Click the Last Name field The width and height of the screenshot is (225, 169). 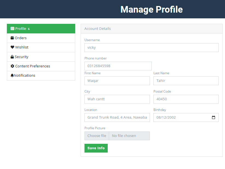pos(186,81)
